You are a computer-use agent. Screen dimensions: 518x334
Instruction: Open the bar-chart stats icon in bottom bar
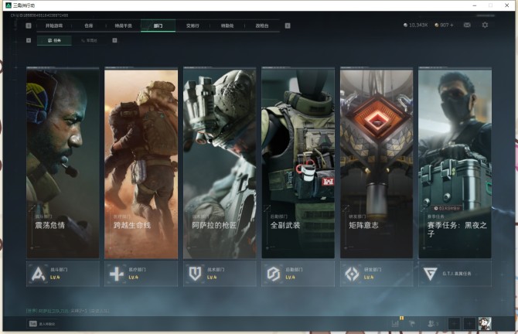point(395,324)
